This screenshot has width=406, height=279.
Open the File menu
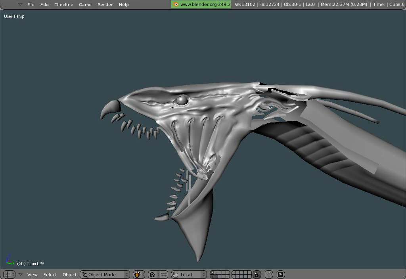coord(31,4)
